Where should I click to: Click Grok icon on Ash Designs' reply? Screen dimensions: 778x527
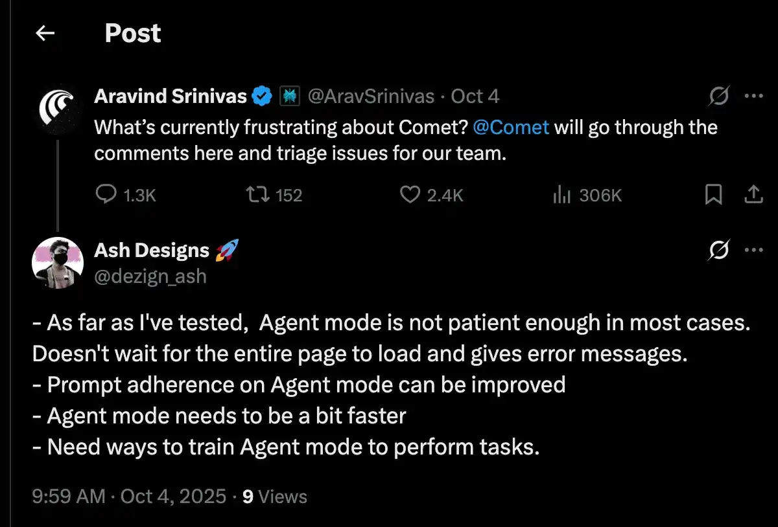[719, 250]
